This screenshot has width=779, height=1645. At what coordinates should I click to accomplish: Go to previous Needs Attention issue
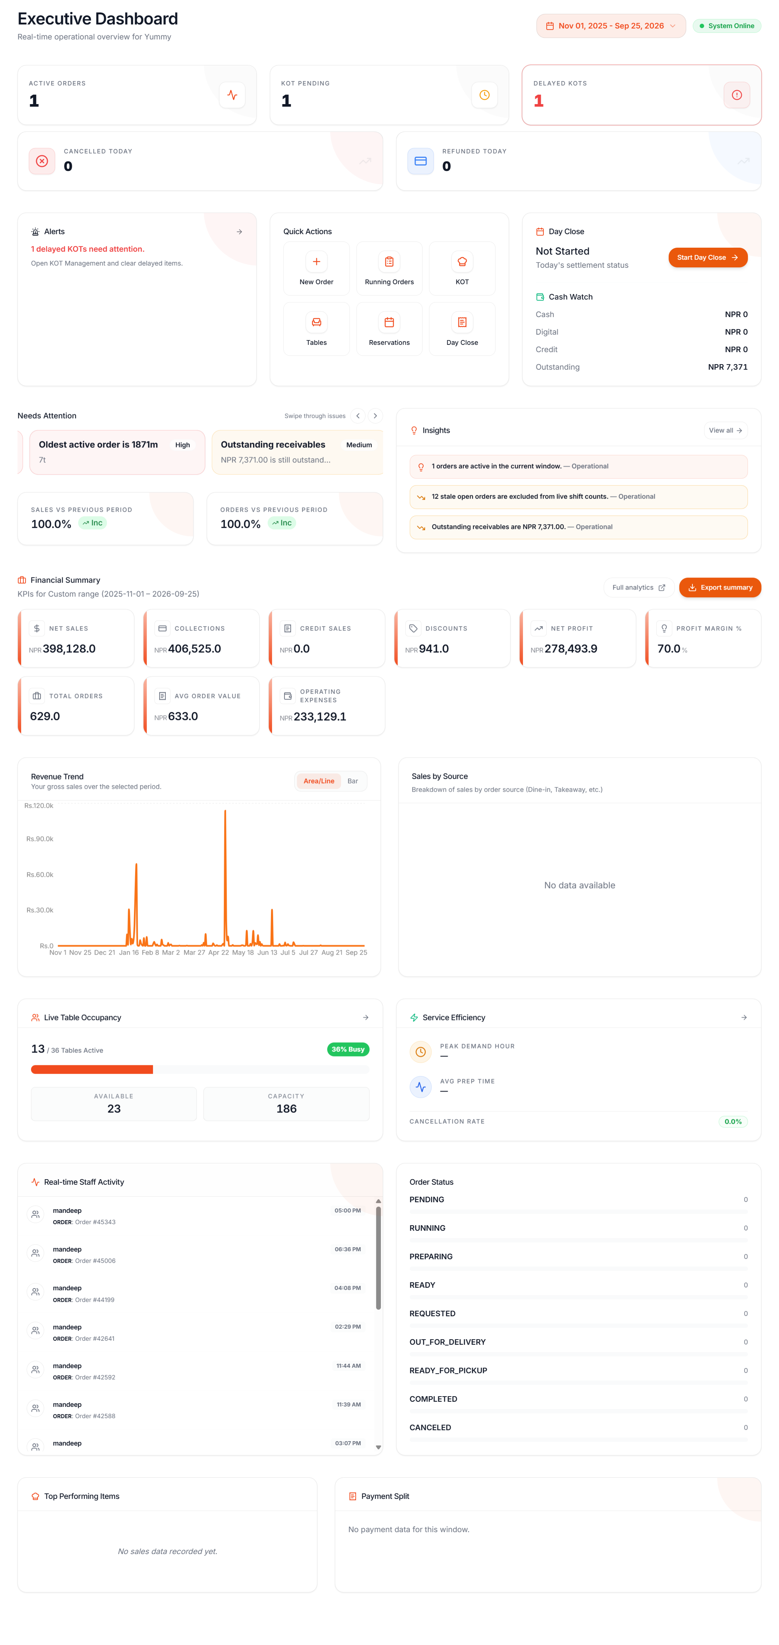point(358,416)
